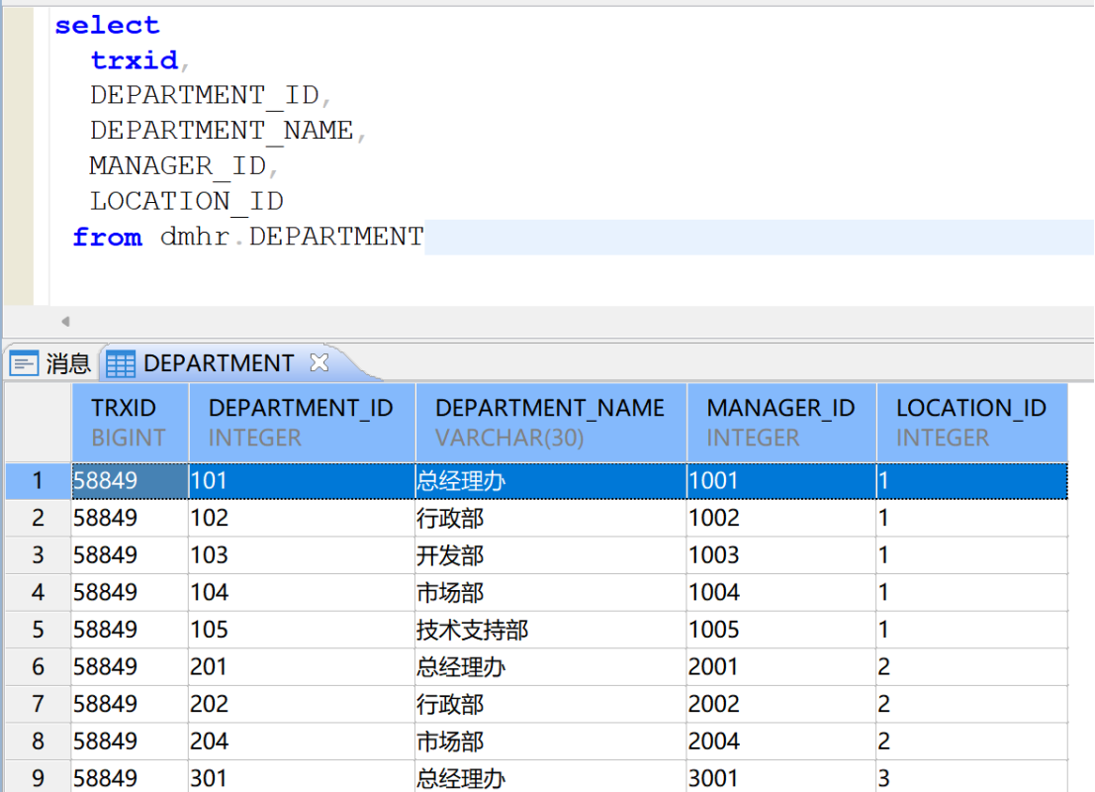This screenshot has height=792, width=1095.
Task: Select the TRXID column header
Action: (130, 422)
